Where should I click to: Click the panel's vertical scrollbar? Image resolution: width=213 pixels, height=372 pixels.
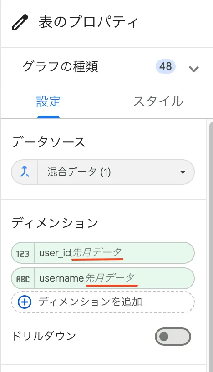click(211, 247)
